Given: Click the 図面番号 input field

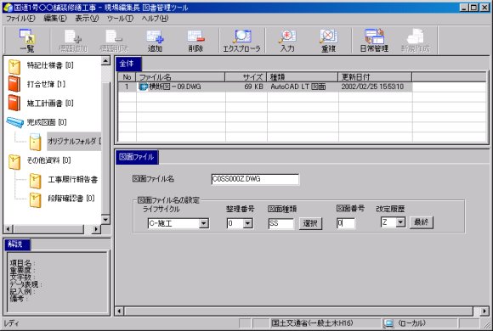Looking at the screenshot, I should pos(346,223).
